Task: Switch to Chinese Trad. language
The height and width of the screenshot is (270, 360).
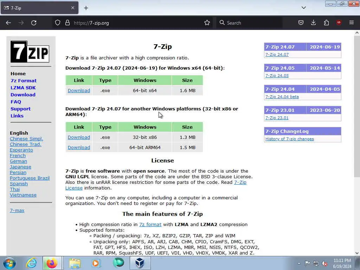Action: [x=25, y=144]
